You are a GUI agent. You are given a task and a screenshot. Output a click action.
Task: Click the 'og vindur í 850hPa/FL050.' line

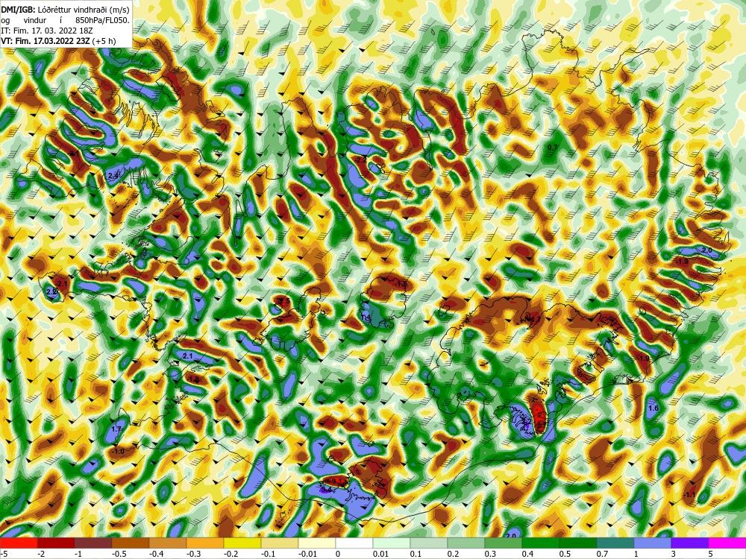coord(65,20)
